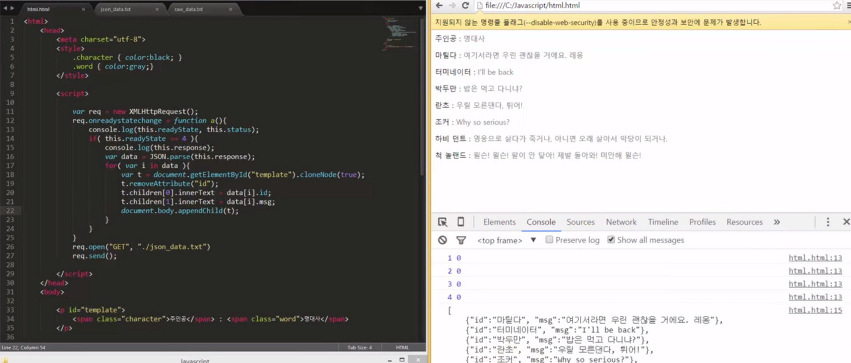Viewport: 851px width, 363px height.
Task: Switch to the Elements tab
Action: (499, 222)
